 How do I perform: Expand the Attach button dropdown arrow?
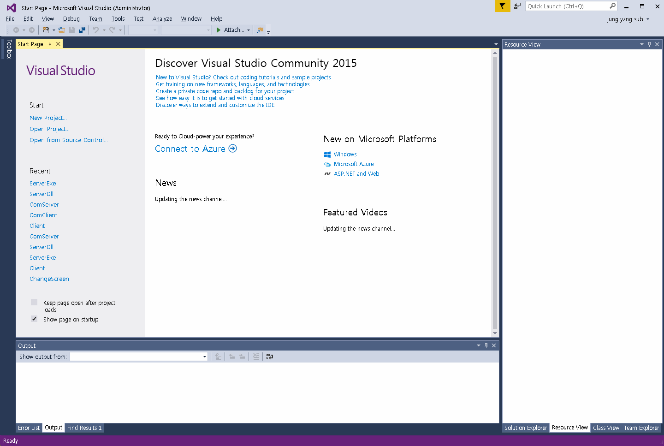click(x=249, y=30)
